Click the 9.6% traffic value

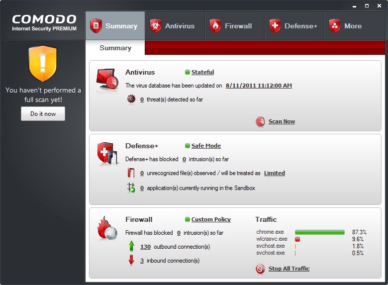coord(358,239)
